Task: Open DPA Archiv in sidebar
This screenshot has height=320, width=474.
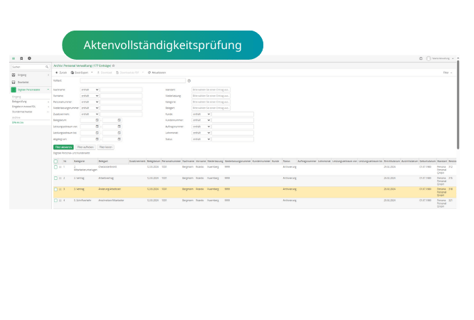Action: tap(18, 123)
